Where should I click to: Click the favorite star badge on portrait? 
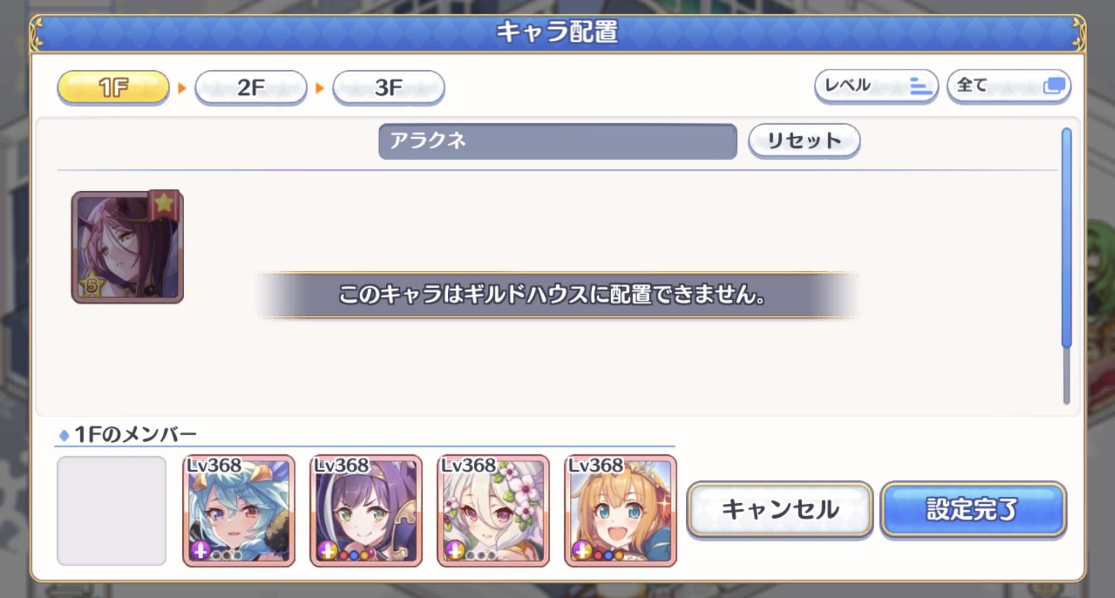click(x=164, y=204)
